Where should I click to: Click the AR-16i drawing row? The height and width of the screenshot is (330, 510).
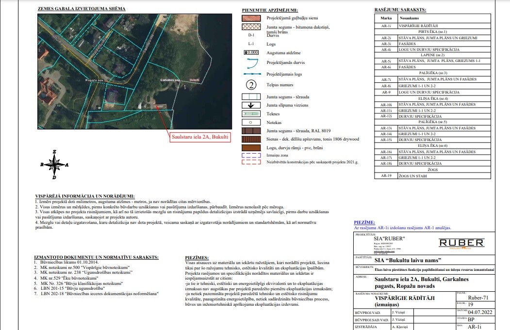[x=432, y=152]
